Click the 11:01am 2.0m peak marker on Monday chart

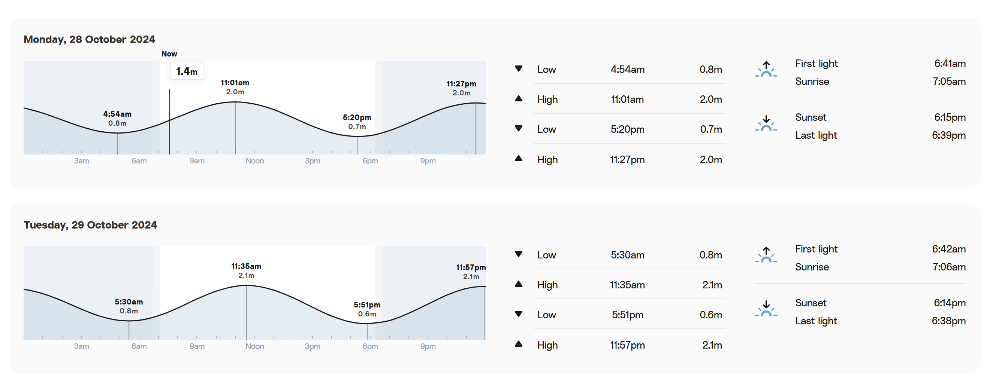click(x=235, y=88)
